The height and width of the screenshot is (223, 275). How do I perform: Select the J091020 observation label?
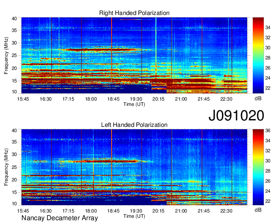(236, 116)
